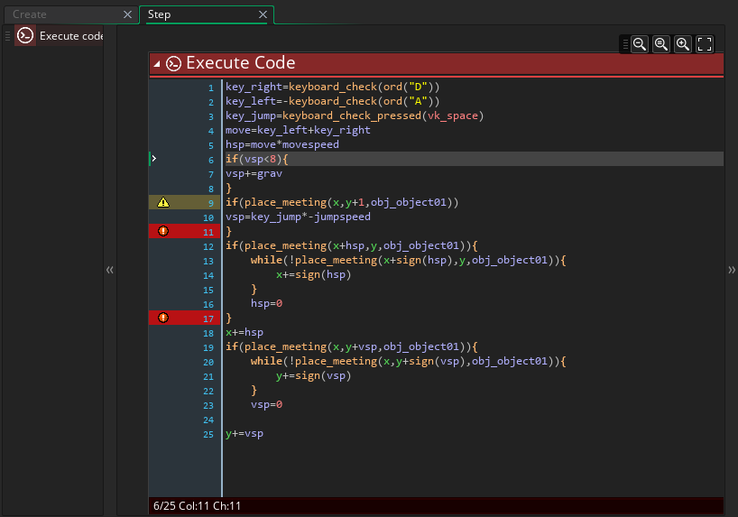
Task: Click the vsp=0 line
Action: [266, 405]
